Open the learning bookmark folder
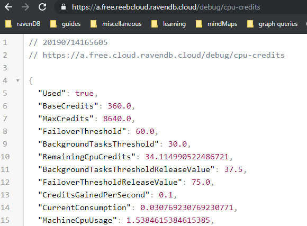Image resolution: width=307 pixels, height=226 pixels. 168,24
